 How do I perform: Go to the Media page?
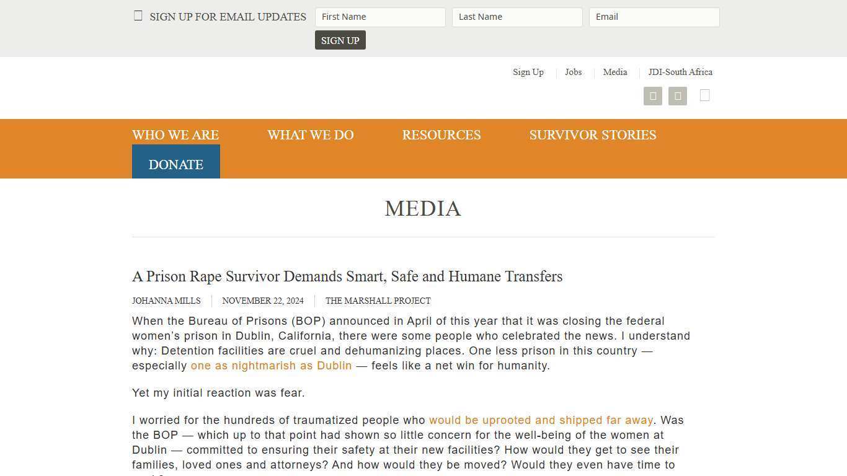(x=615, y=72)
